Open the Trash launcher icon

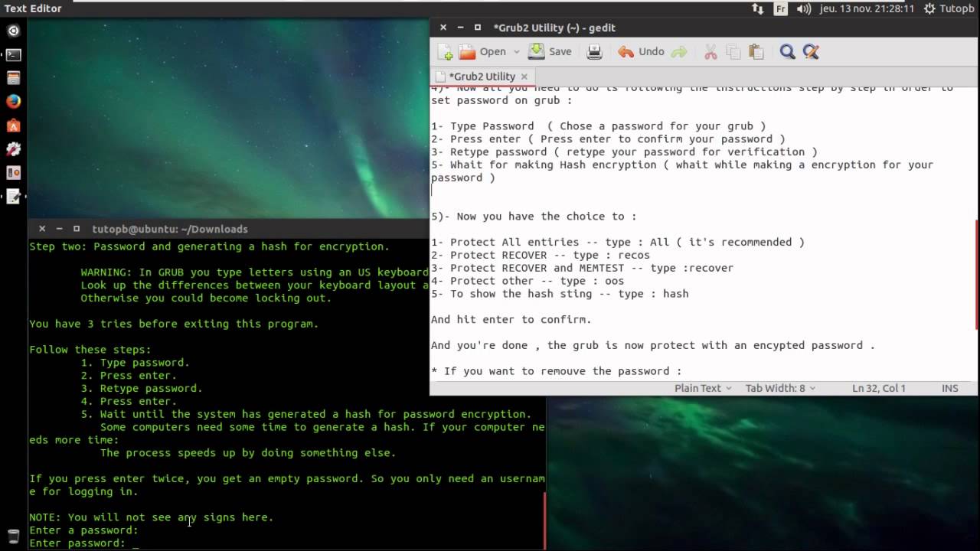coord(13,536)
